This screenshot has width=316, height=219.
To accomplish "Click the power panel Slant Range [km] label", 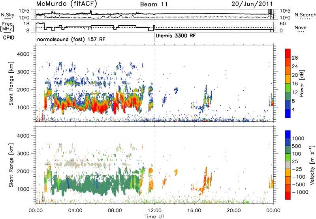I will tap(11, 83).
